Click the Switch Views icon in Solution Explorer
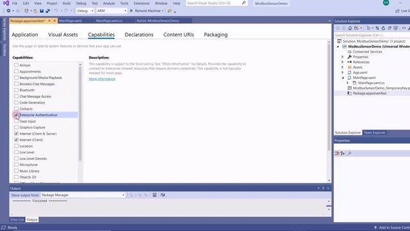 (x=356, y=28)
